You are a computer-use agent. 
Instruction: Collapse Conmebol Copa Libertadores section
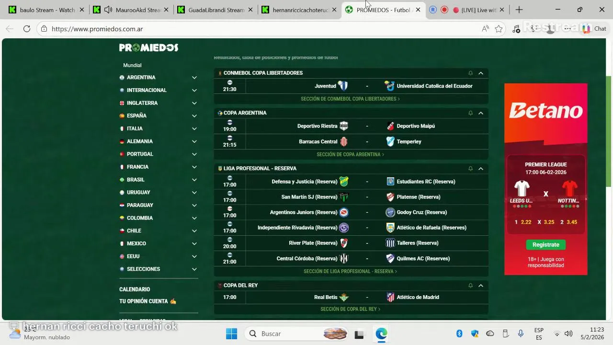tap(481, 73)
